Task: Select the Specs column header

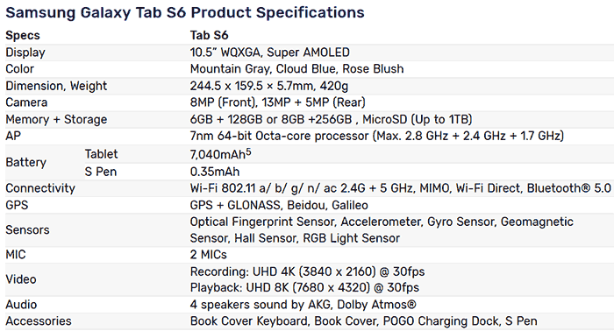Action: point(23,36)
